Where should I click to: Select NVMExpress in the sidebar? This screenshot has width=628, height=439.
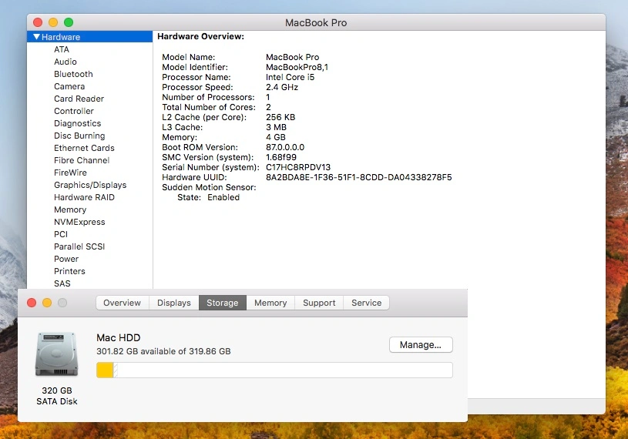click(79, 222)
